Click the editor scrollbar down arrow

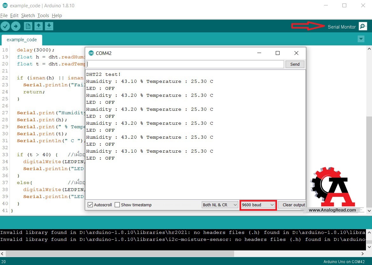pyautogui.click(x=369, y=210)
